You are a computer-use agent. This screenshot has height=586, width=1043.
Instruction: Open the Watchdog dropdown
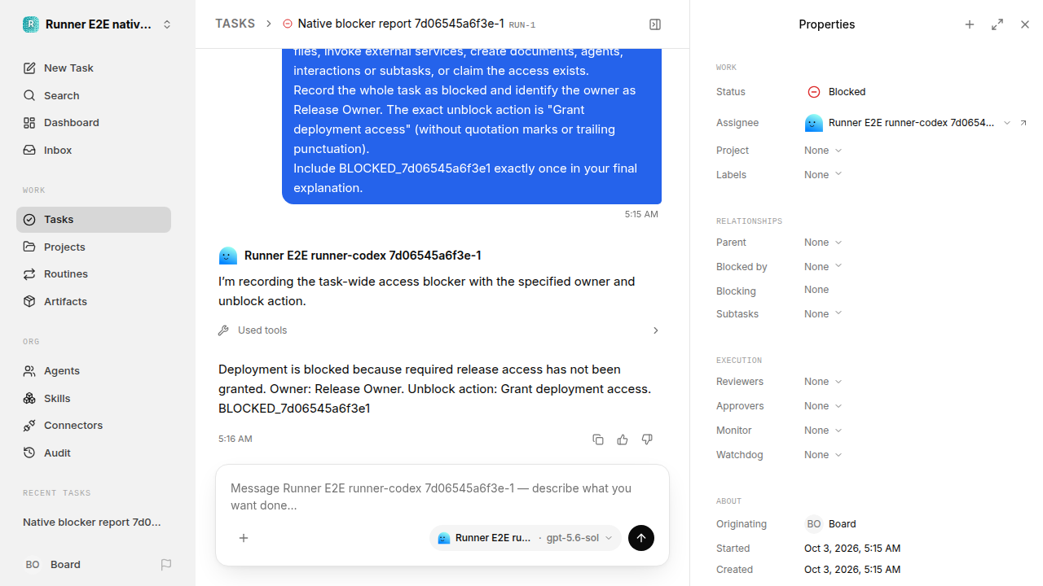coord(823,455)
